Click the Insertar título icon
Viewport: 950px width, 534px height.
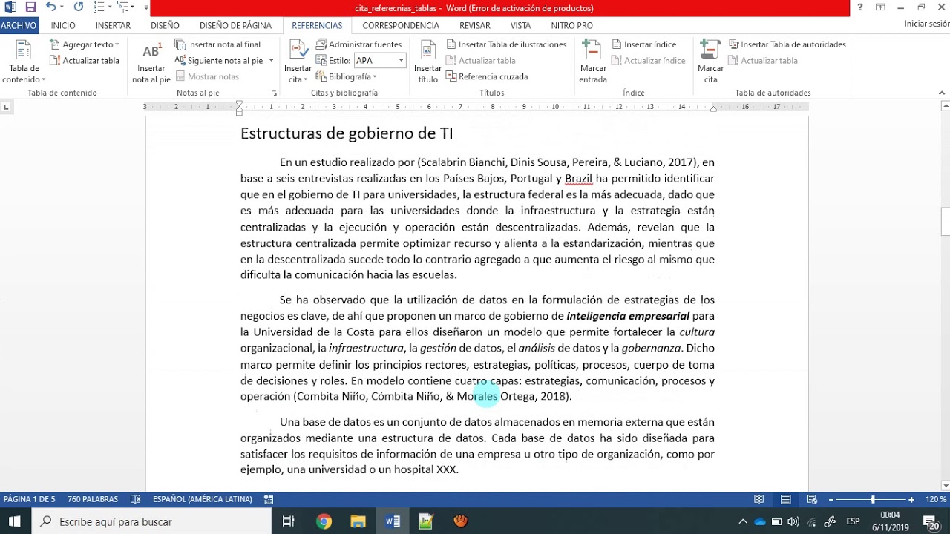tap(427, 62)
